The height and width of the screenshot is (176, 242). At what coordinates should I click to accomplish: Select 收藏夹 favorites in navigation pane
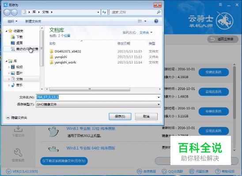(18, 31)
